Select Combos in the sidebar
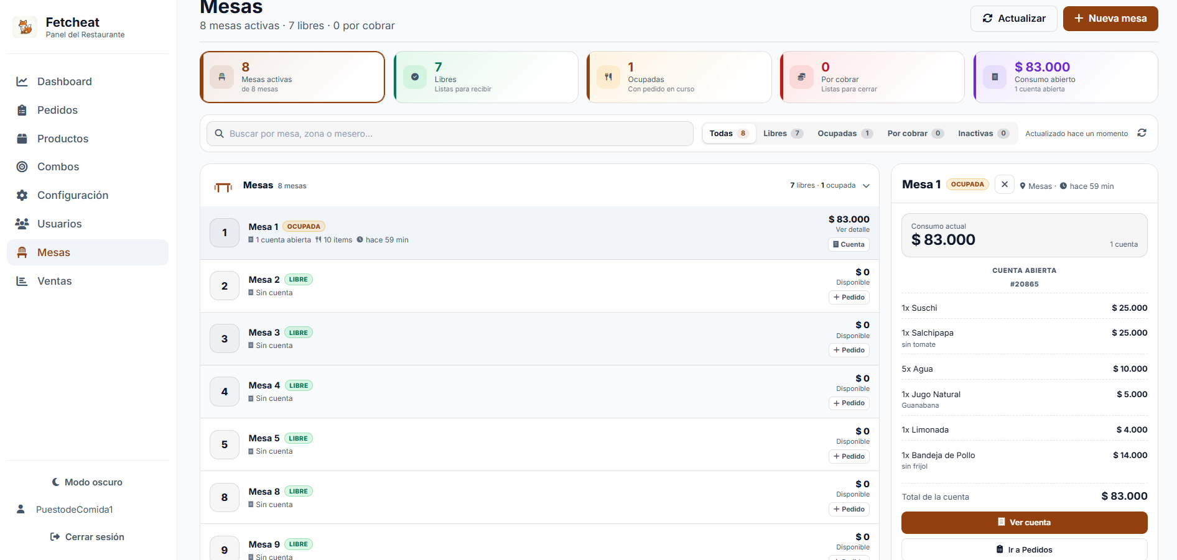Screen dimensions: 1177x560 pyautogui.click(x=88, y=167)
